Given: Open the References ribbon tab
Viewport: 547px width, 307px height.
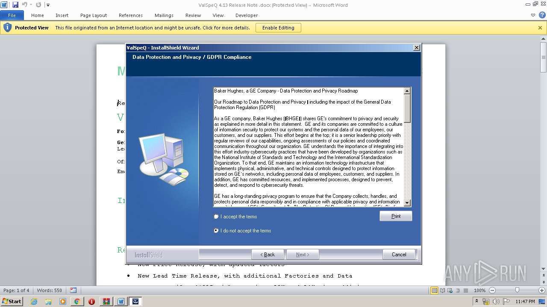Looking at the screenshot, I should coord(131,15).
